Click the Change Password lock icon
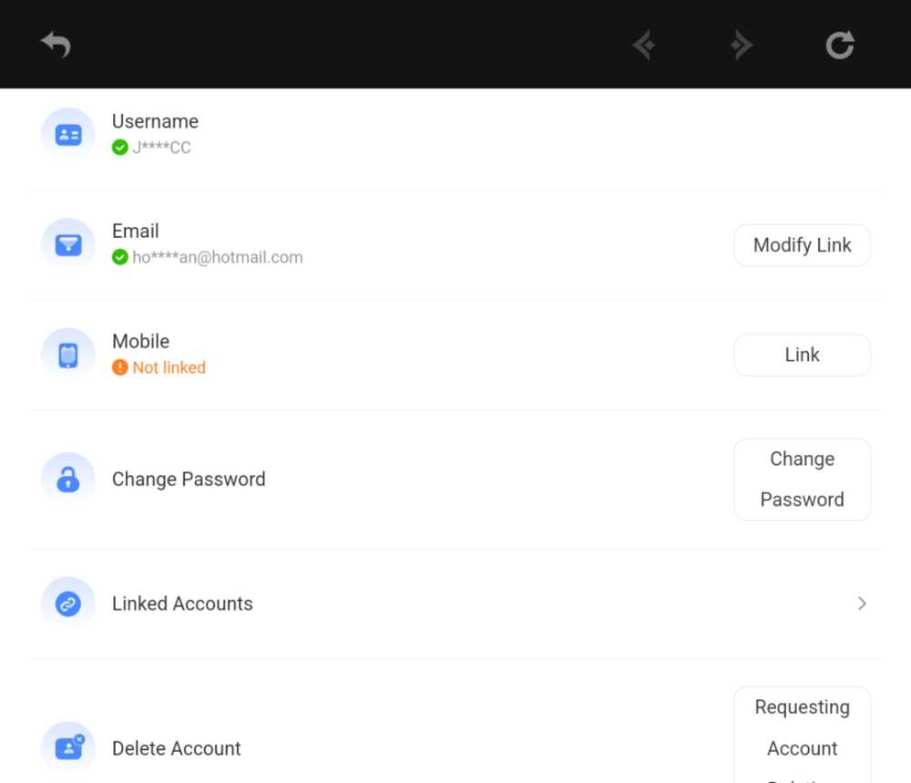 pos(68,479)
